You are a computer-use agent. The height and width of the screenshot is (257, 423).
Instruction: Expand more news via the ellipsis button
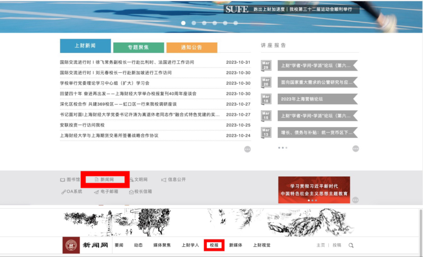(x=247, y=149)
